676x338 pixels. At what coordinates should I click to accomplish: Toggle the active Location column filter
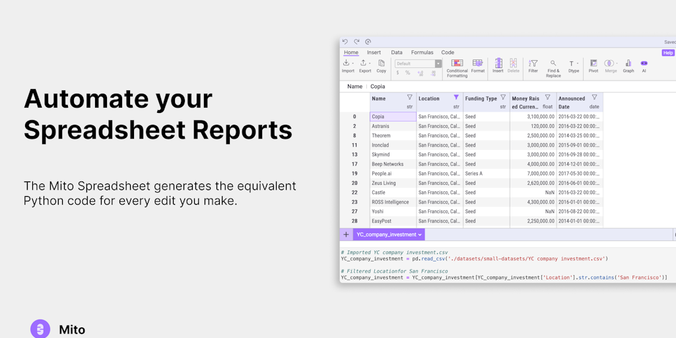[x=456, y=97]
